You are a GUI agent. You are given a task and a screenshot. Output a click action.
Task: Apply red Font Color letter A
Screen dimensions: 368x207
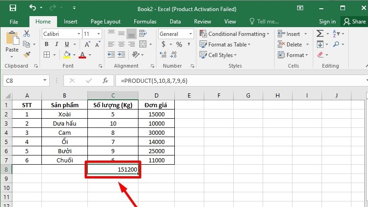click(x=82, y=55)
